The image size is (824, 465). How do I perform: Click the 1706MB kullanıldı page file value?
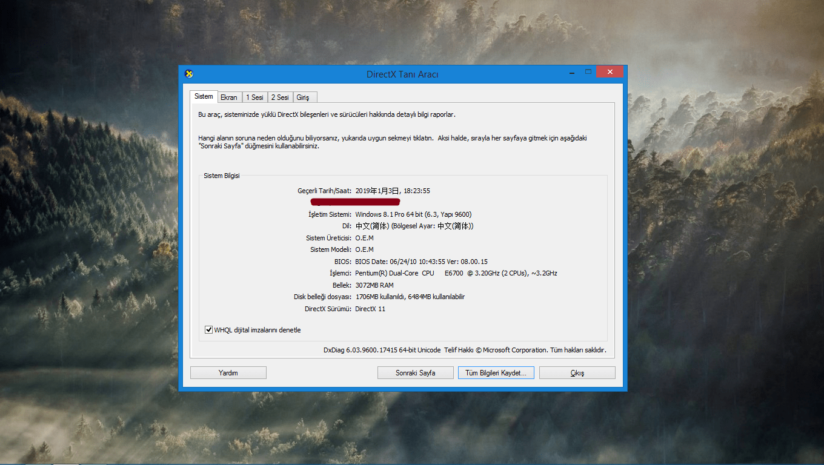click(x=410, y=297)
